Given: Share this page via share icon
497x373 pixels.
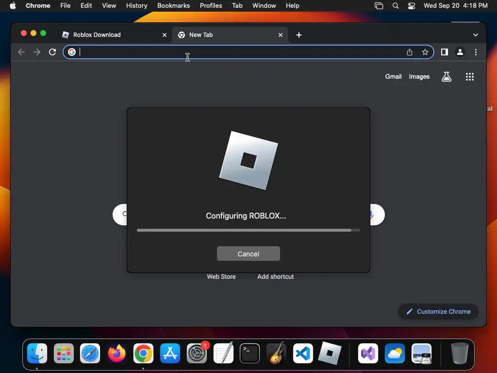Looking at the screenshot, I should tap(410, 52).
